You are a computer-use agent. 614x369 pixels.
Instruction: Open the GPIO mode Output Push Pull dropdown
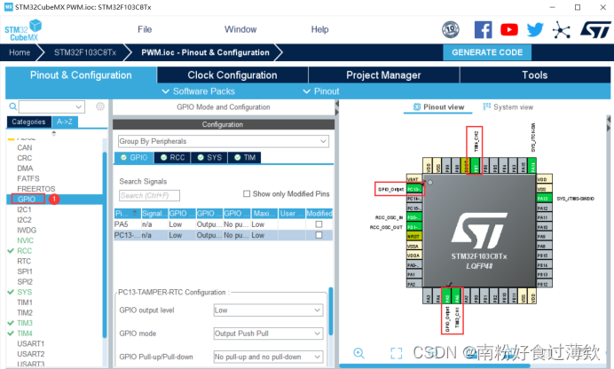pos(268,334)
